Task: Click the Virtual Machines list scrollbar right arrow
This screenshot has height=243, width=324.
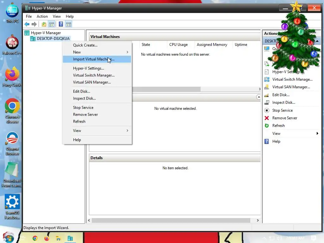Action: (259, 89)
